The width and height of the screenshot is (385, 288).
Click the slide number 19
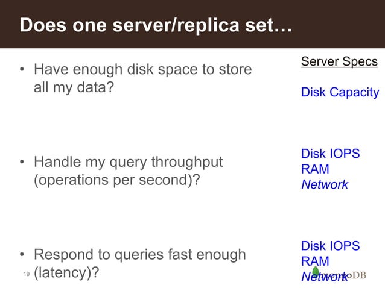point(25,275)
